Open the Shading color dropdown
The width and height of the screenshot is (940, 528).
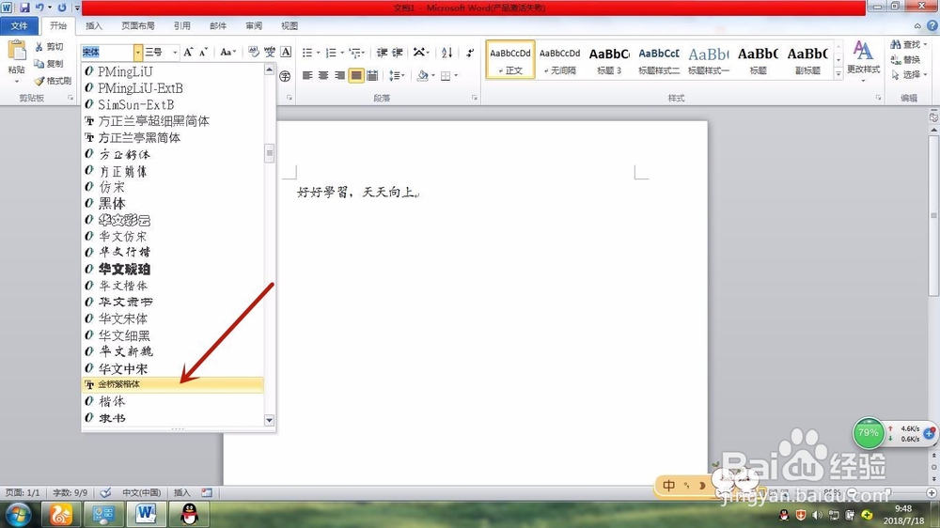[432, 75]
